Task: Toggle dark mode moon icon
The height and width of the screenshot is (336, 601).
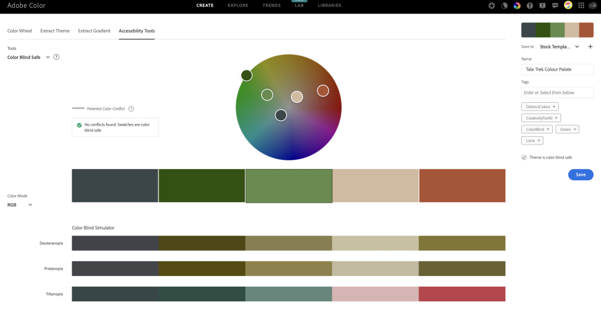Action: (x=504, y=5)
